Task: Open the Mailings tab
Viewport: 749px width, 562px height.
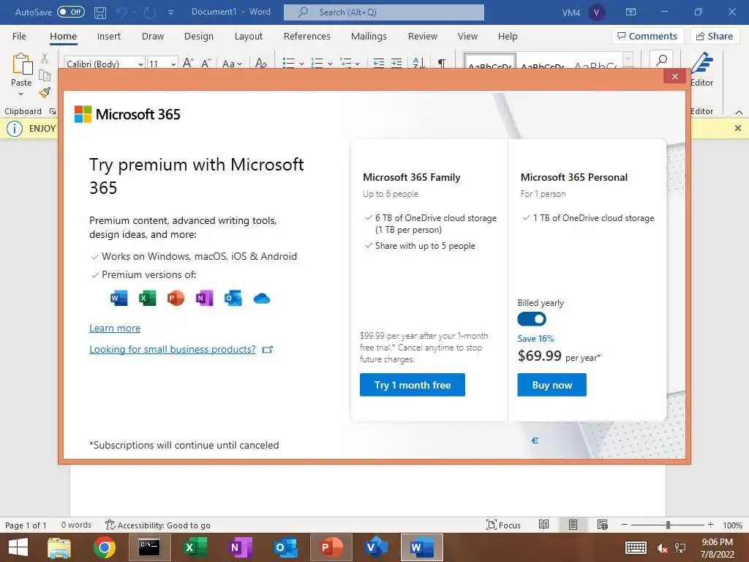Action: point(369,37)
